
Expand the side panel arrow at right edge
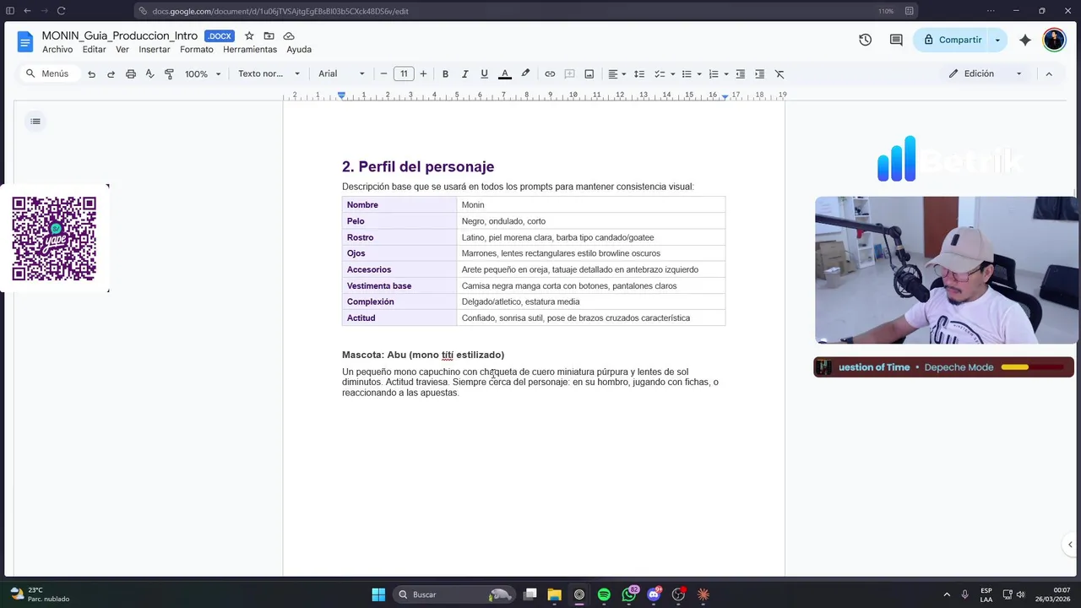pyautogui.click(x=1070, y=545)
